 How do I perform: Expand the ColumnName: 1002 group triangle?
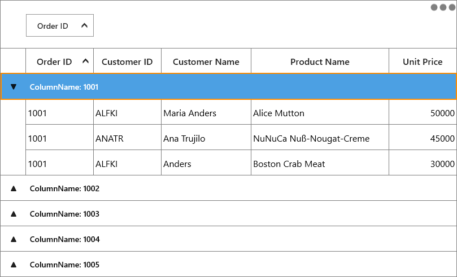coord(14,188)
